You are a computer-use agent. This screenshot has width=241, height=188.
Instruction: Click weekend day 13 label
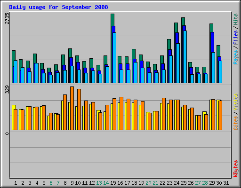99,183
